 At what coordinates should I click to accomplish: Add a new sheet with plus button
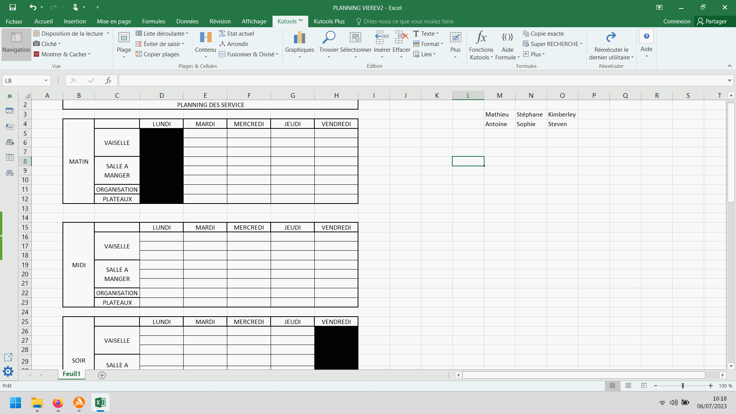102,375
